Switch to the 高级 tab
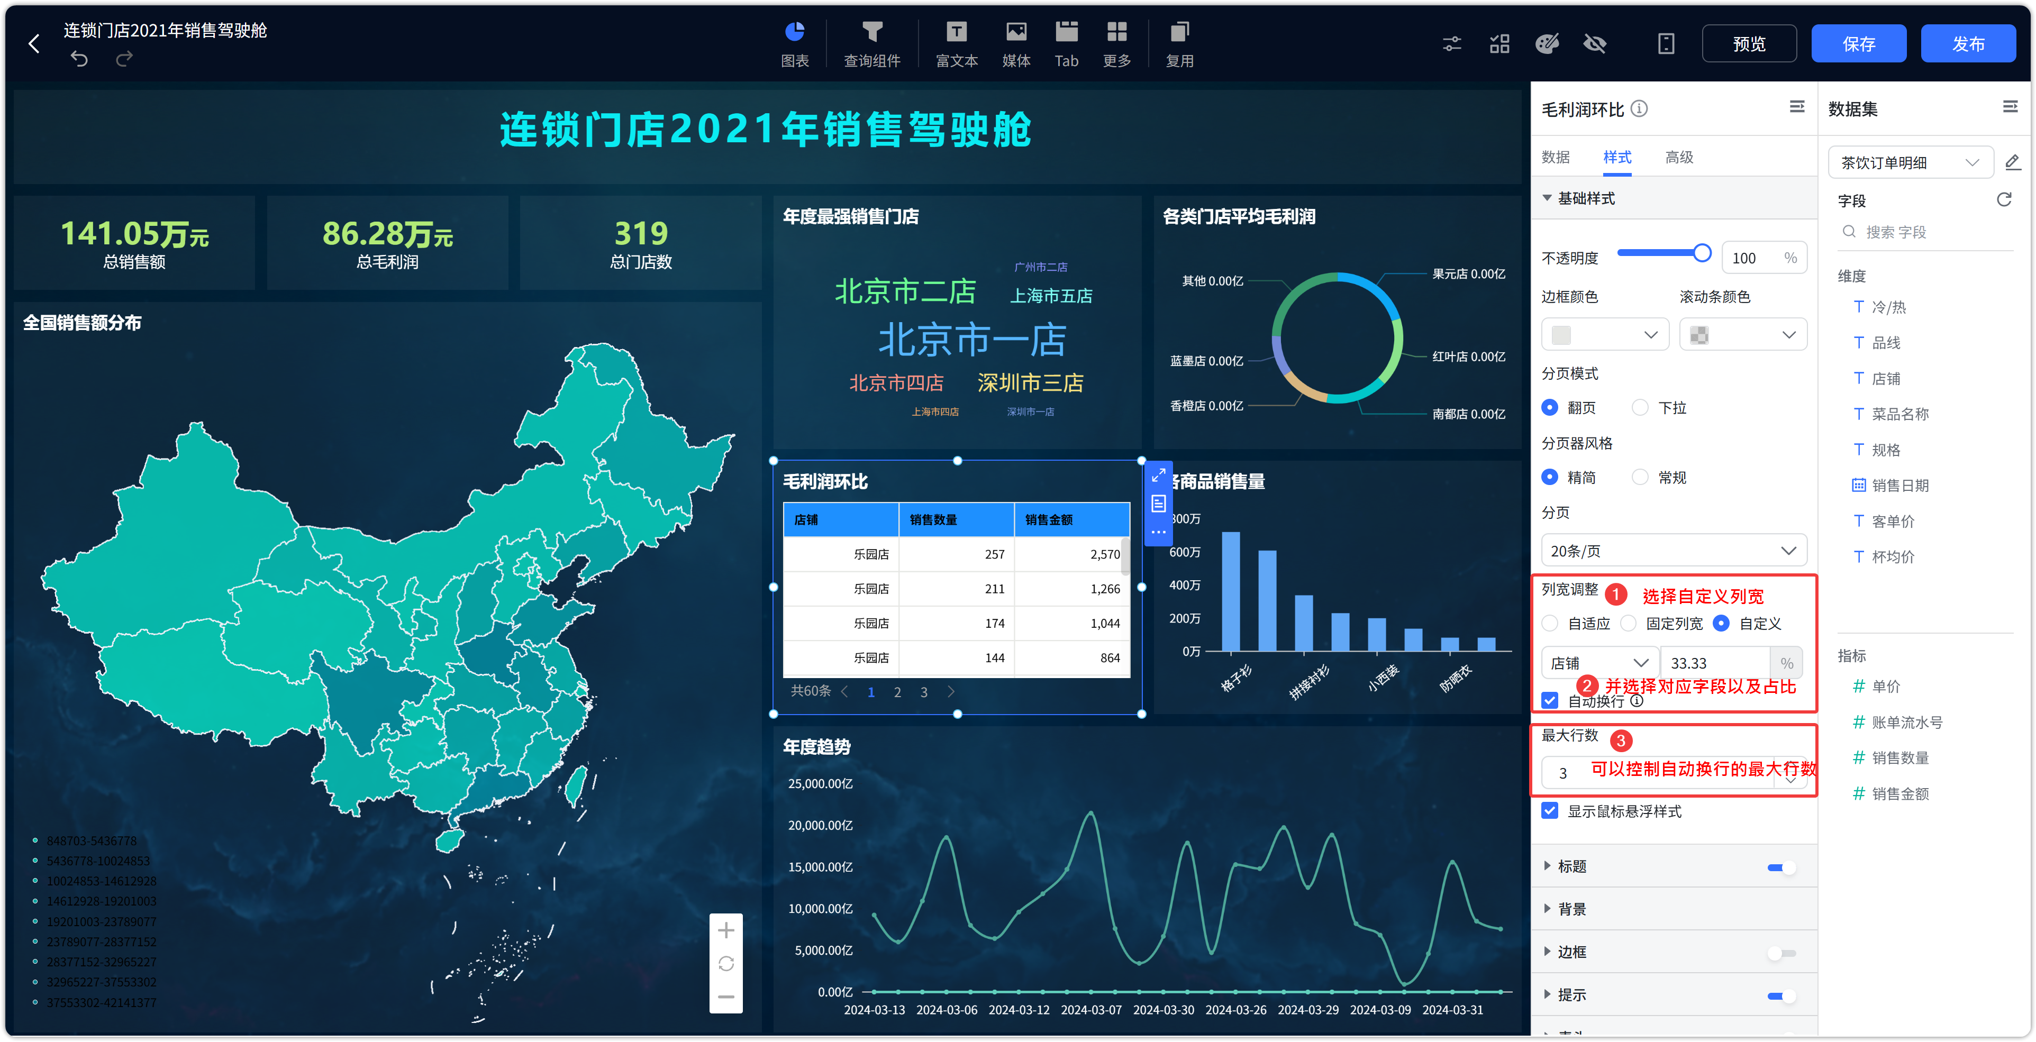 point(1679,157)
